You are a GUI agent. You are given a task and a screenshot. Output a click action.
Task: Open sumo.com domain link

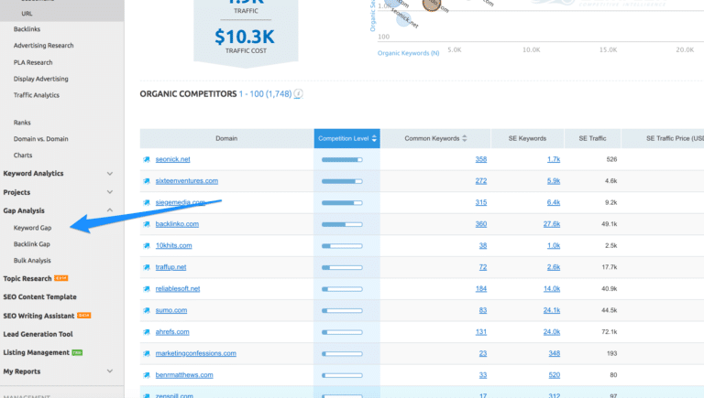[x=171, y=310]
